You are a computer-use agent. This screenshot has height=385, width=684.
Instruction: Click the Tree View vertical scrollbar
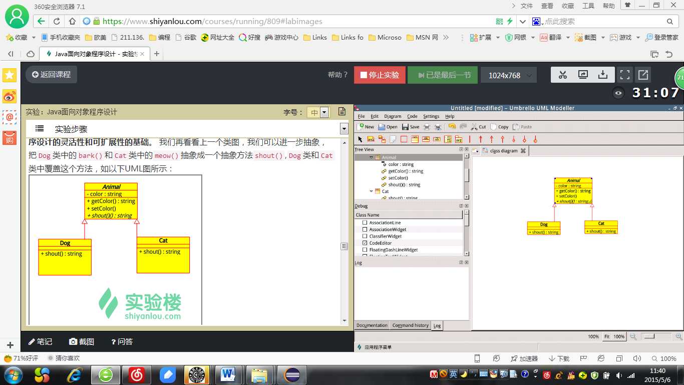467,176
